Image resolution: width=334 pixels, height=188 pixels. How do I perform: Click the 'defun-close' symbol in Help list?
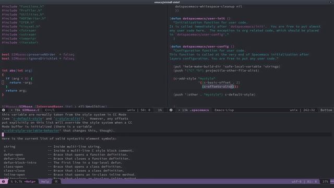tap(14, 159)
